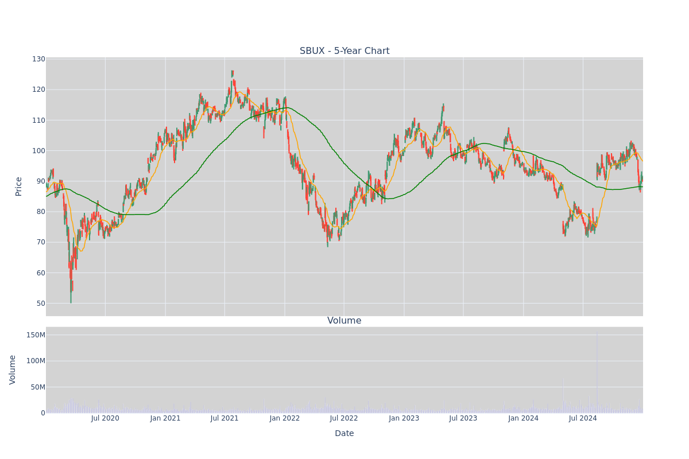Click the Jul 2023 date tick

(463, 418)
